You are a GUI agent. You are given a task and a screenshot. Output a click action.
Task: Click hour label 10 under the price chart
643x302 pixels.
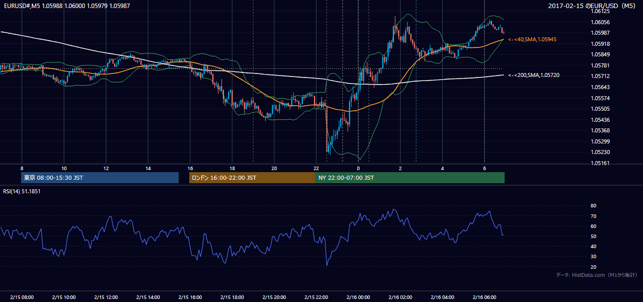click(x=64, y=168)
